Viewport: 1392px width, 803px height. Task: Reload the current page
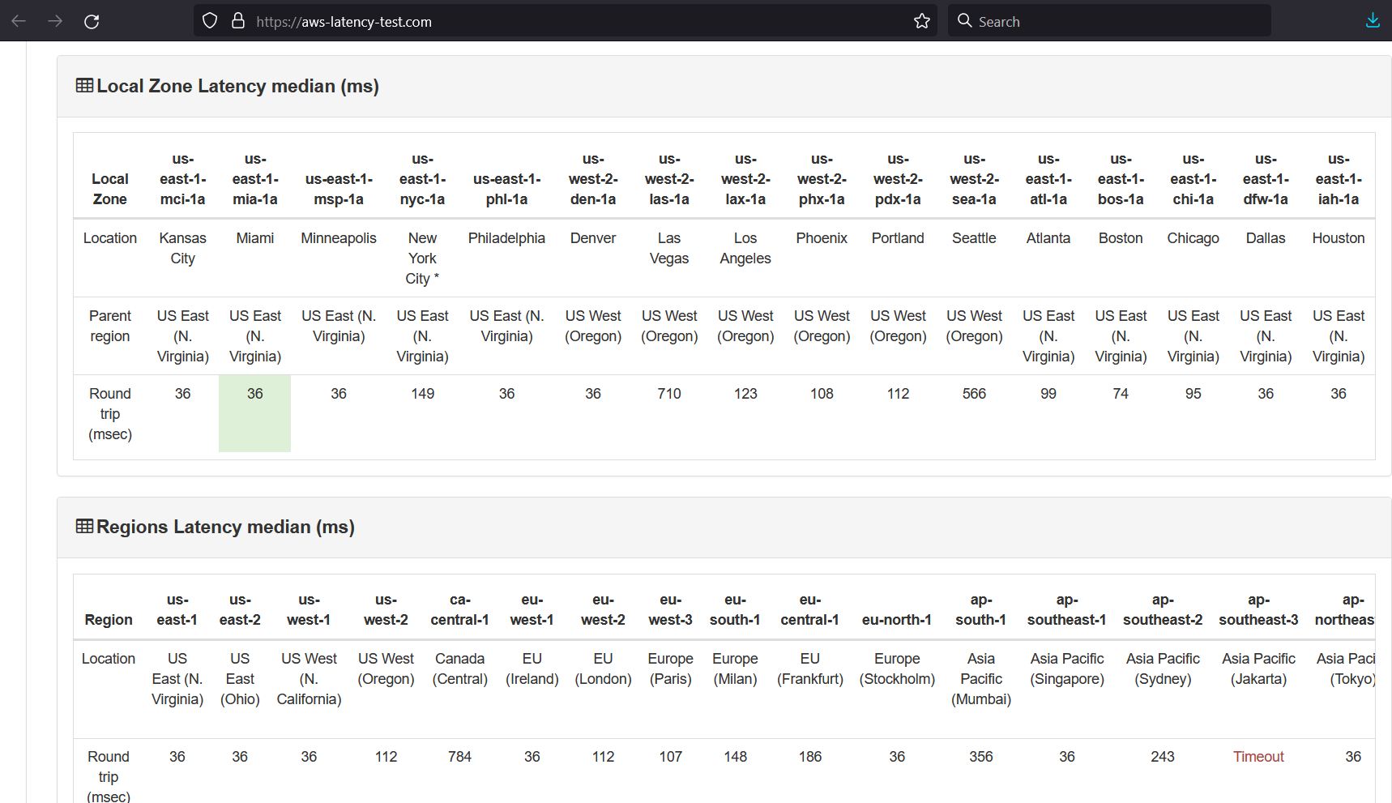pos(92,21)
